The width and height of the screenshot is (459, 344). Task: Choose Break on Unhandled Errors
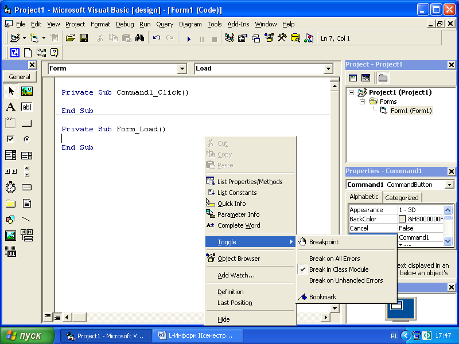click(x=346, y=280)
